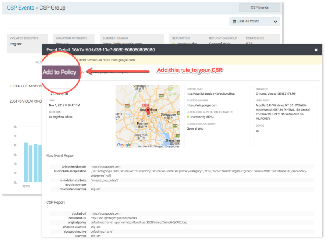This screenshot has height=241, width=326.
Task: Click the first bar in violations chart
Action: point(26,162)
